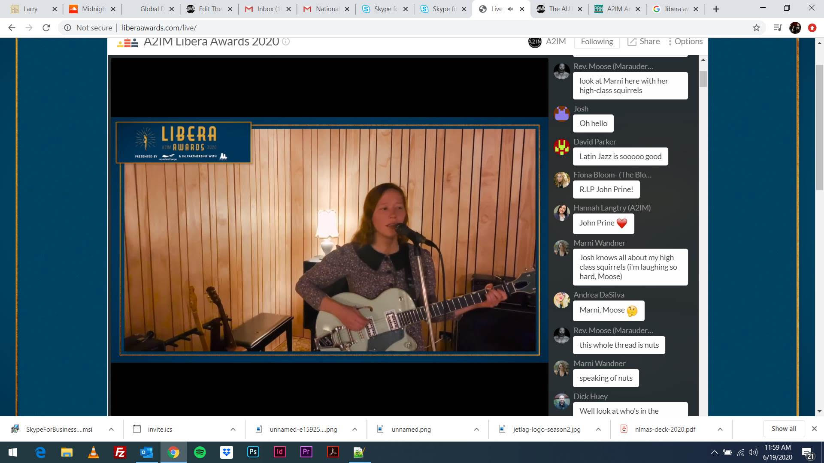Expand options for SkypeForBusiness.msi download
824x463 pixels.
point(111,429)
